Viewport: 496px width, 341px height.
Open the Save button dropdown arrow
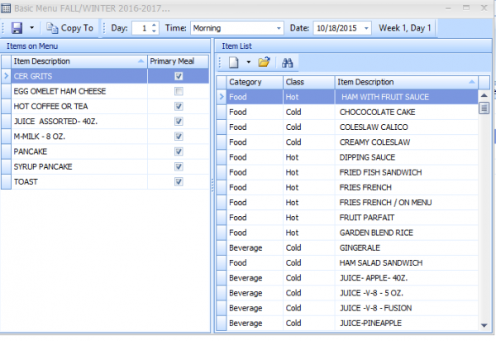(31, 28)
